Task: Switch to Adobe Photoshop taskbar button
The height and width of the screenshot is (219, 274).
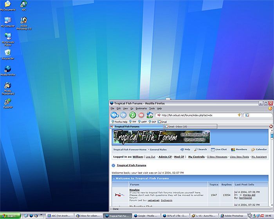Action: [233, 216]
